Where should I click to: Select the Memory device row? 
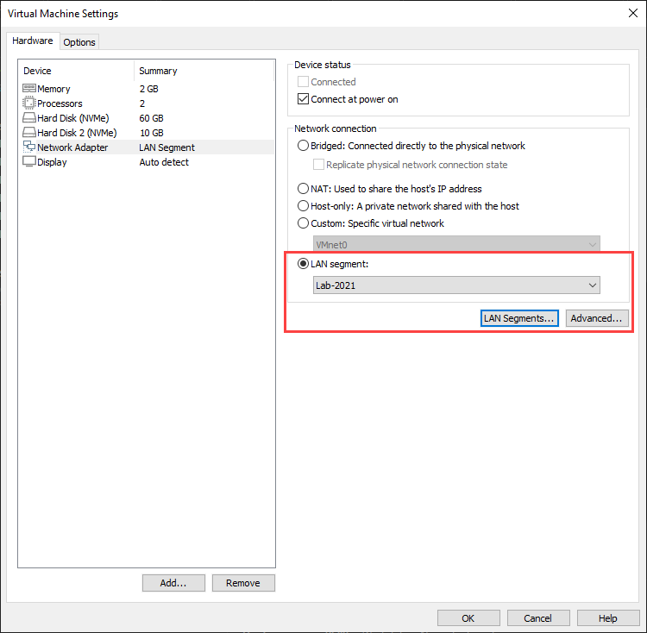(x=148, y=89)
